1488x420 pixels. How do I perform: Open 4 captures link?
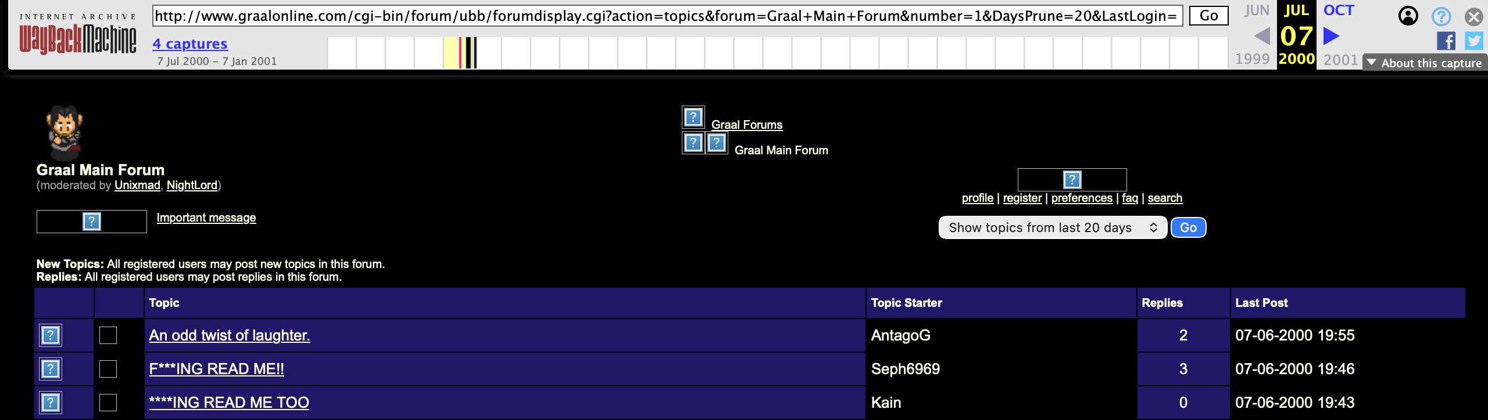pyautogui.click(x=190, y=44)
